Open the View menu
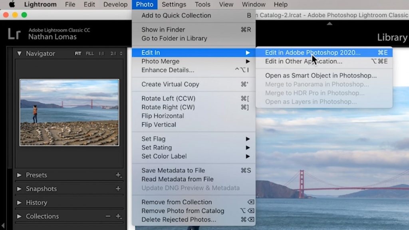Image resolution: width=409 pixels, height=230 pixels. 226,4
